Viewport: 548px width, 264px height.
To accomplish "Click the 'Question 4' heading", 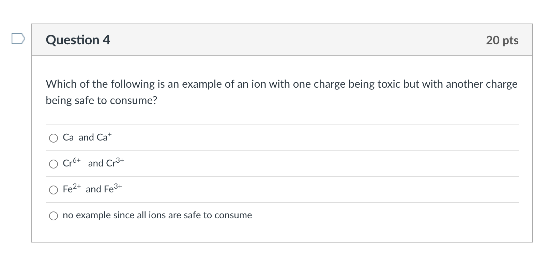I will click(78, 40).
